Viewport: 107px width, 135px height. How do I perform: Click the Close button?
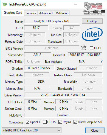pos(95,130)
